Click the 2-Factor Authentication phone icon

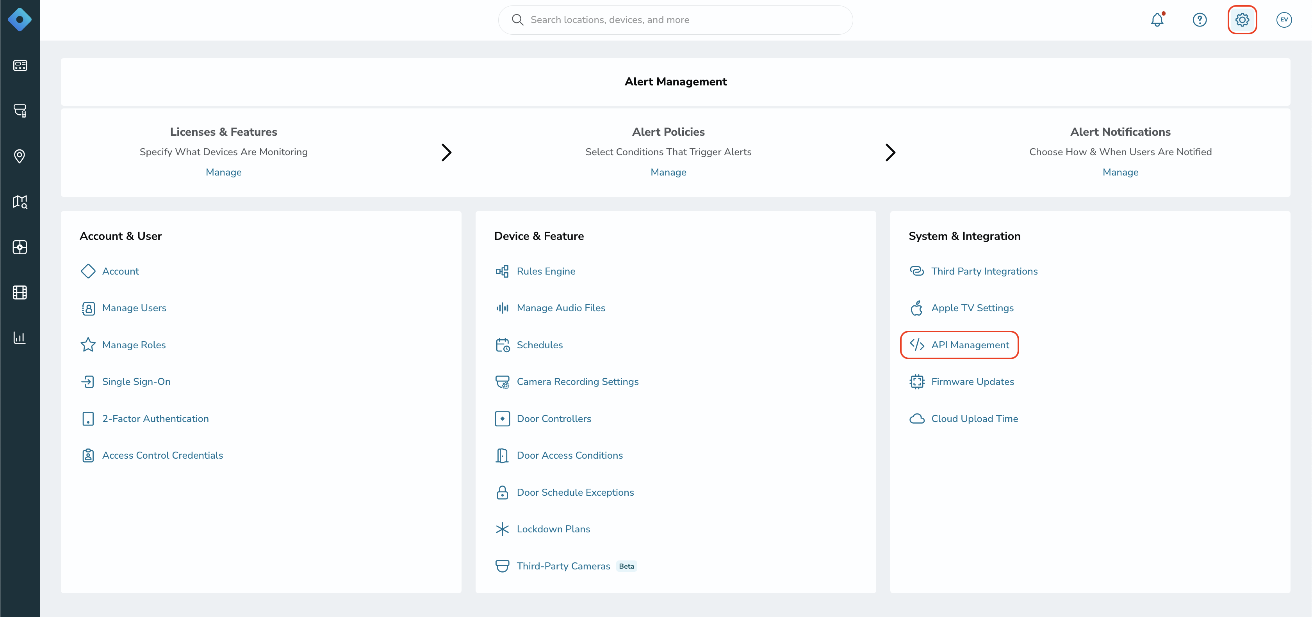(88, 418)
